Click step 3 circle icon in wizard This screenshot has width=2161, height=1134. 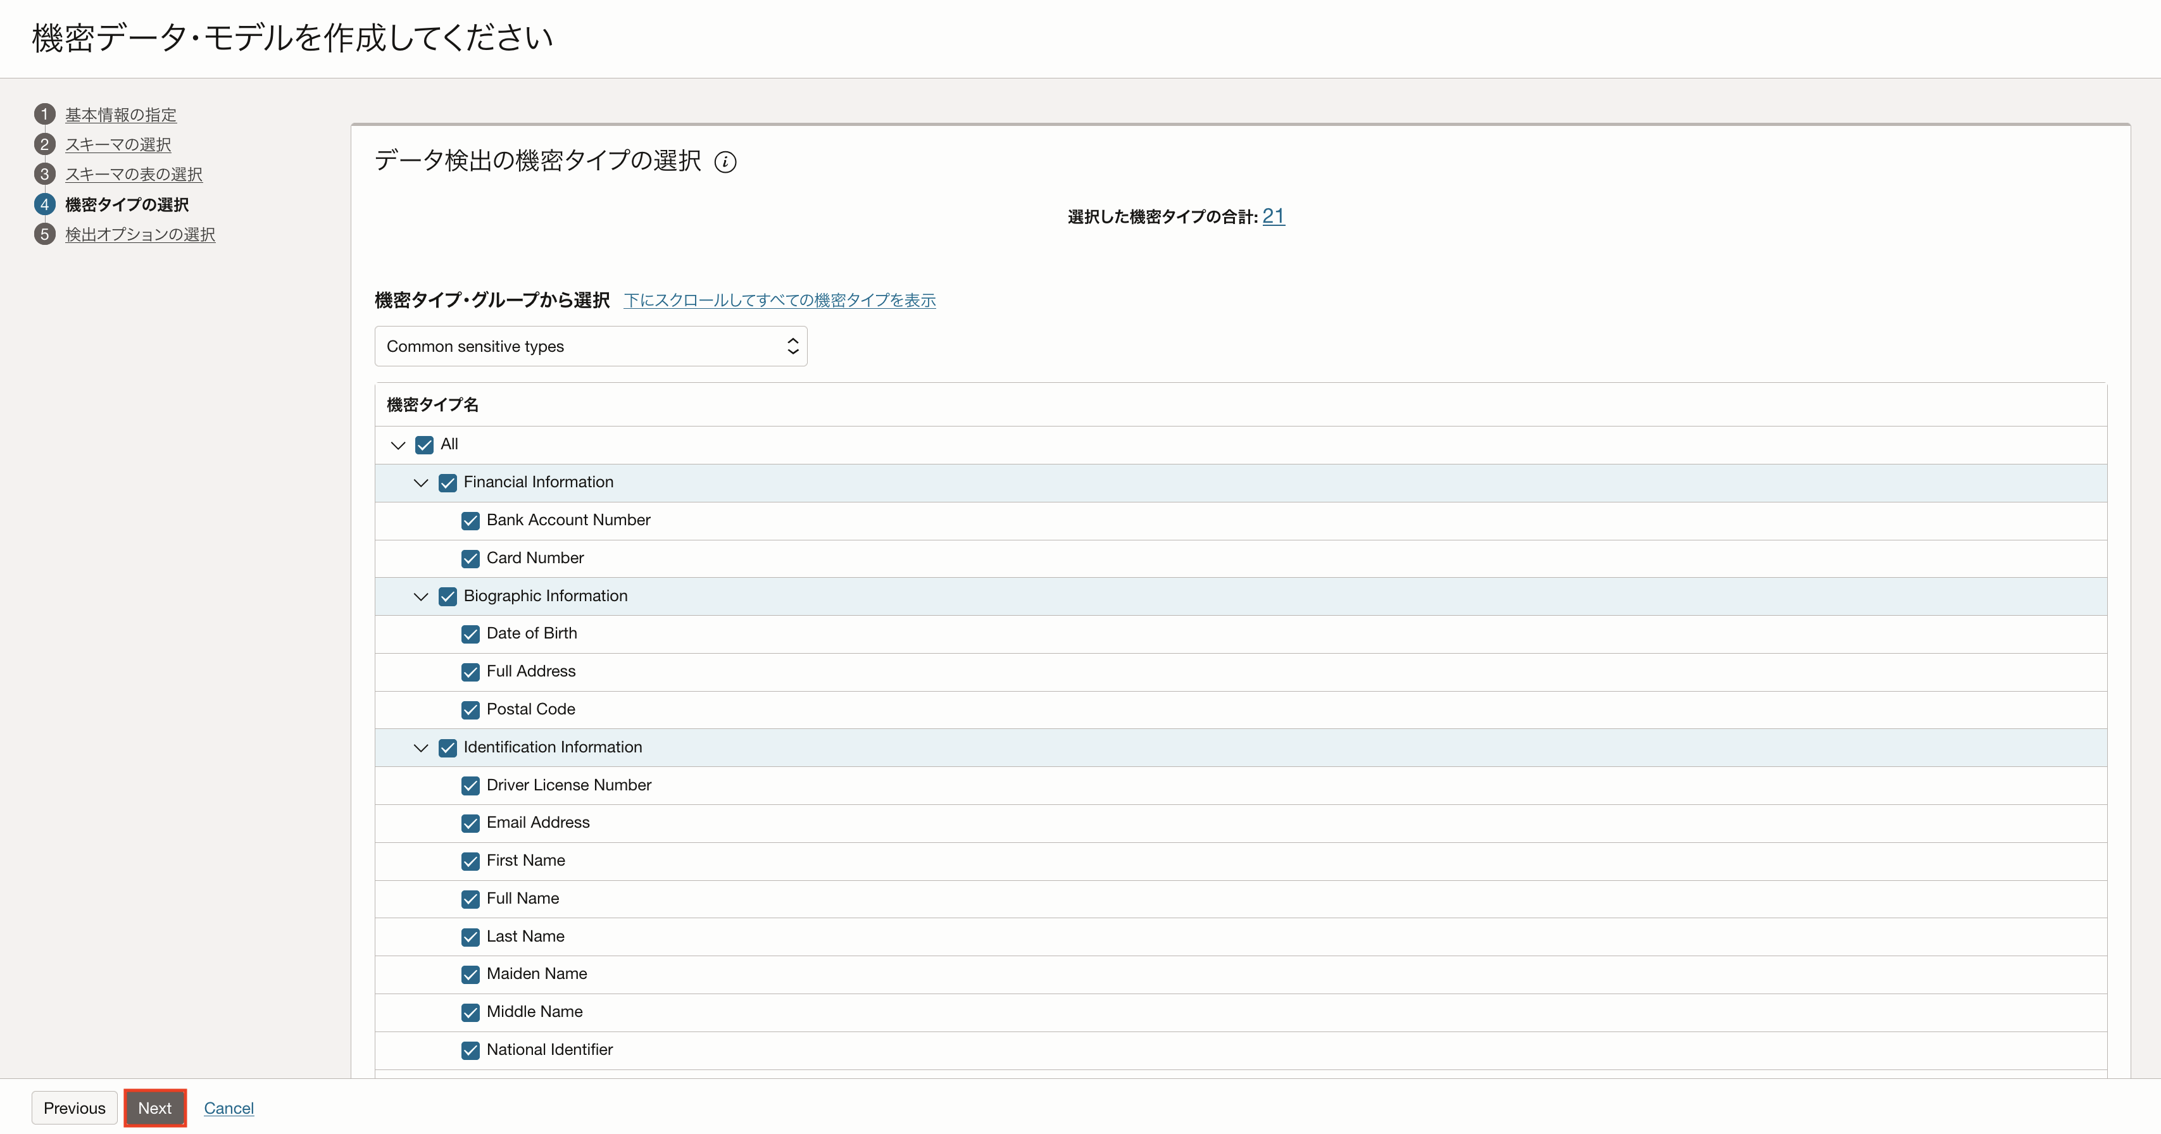[44, 175]
